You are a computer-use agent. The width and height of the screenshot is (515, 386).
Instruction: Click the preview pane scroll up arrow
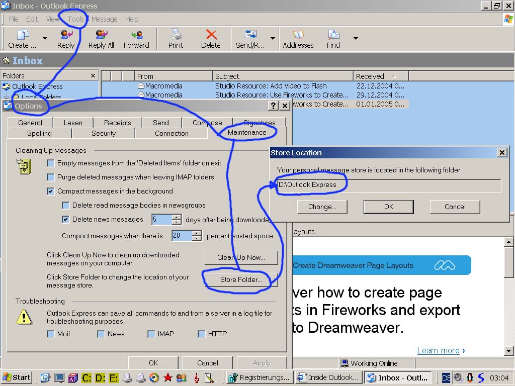point(508,242)
